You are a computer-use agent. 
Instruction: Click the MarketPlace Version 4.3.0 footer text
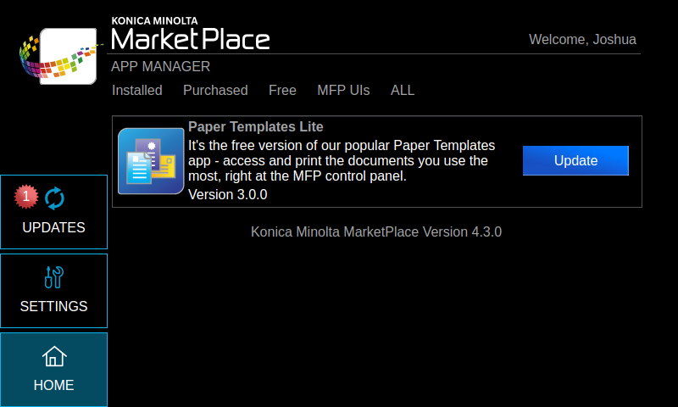tap(376, 231)
